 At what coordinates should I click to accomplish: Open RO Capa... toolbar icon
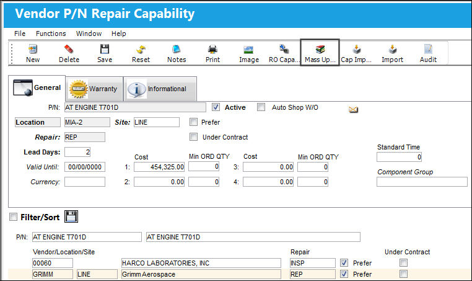click(x=284, y=49)
